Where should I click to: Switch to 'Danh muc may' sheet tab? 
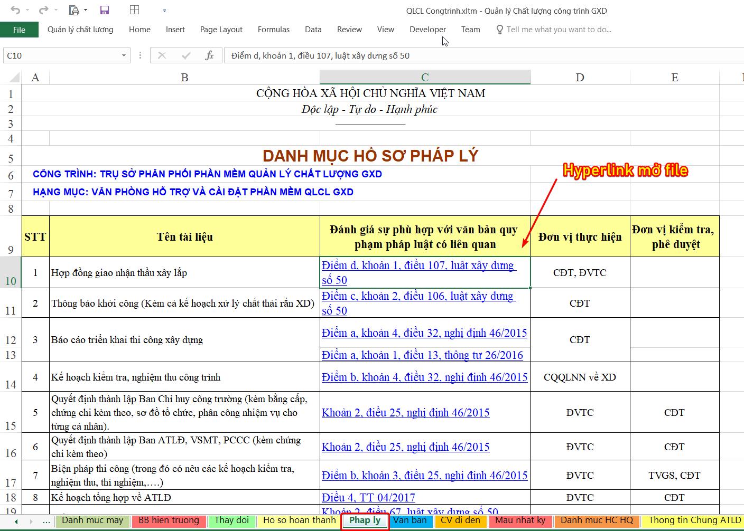pos(92,520)
